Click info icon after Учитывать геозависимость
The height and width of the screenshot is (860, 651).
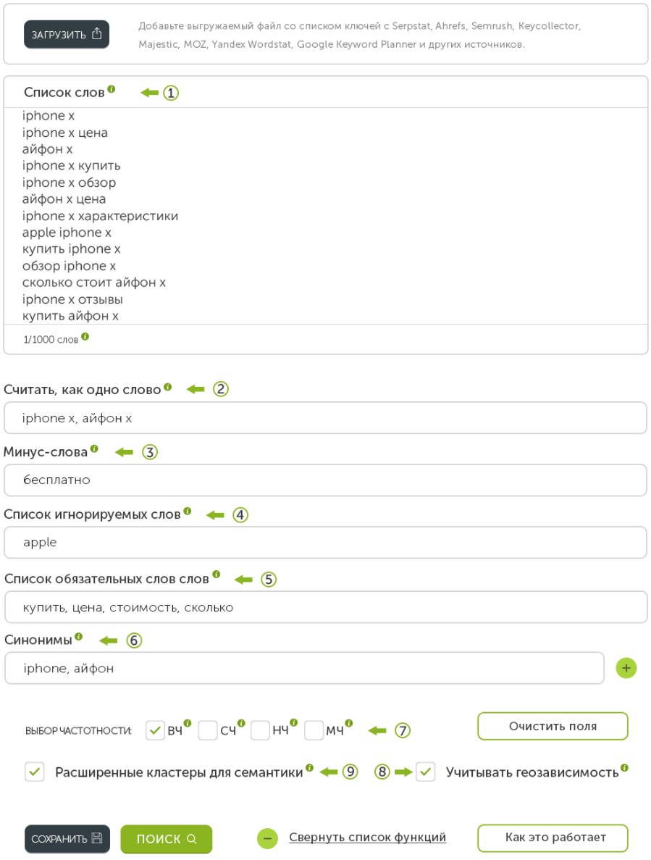click(624, 768)
